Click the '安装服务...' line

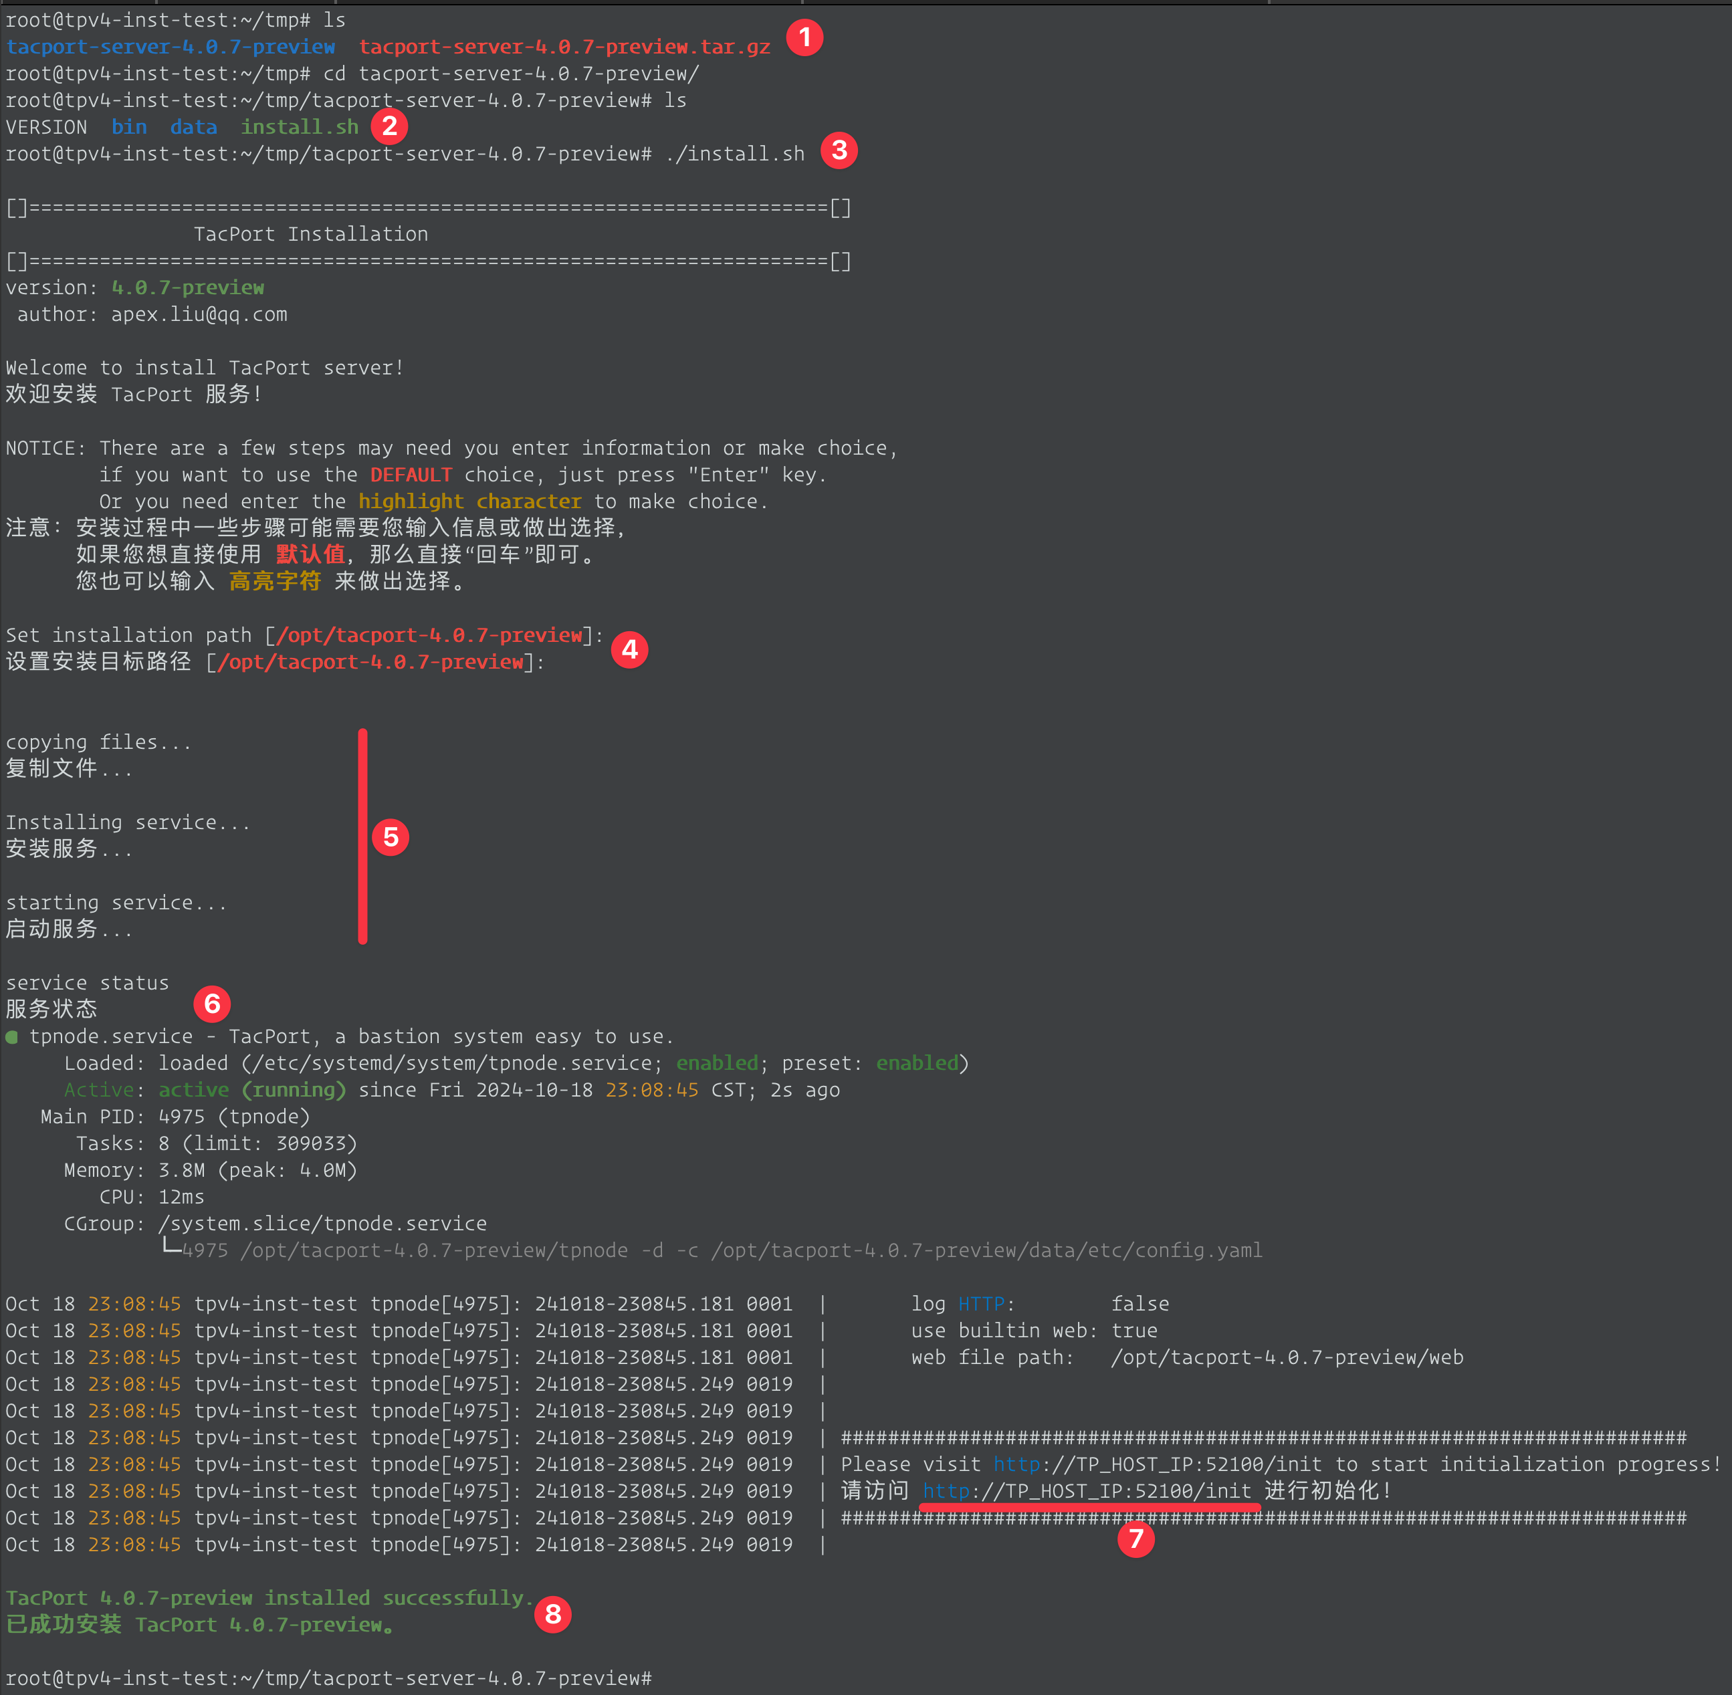tap(70, 849)
